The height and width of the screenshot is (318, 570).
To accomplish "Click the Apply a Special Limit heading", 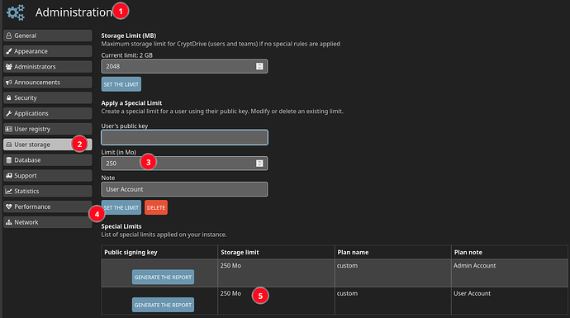I will [131, 103].
